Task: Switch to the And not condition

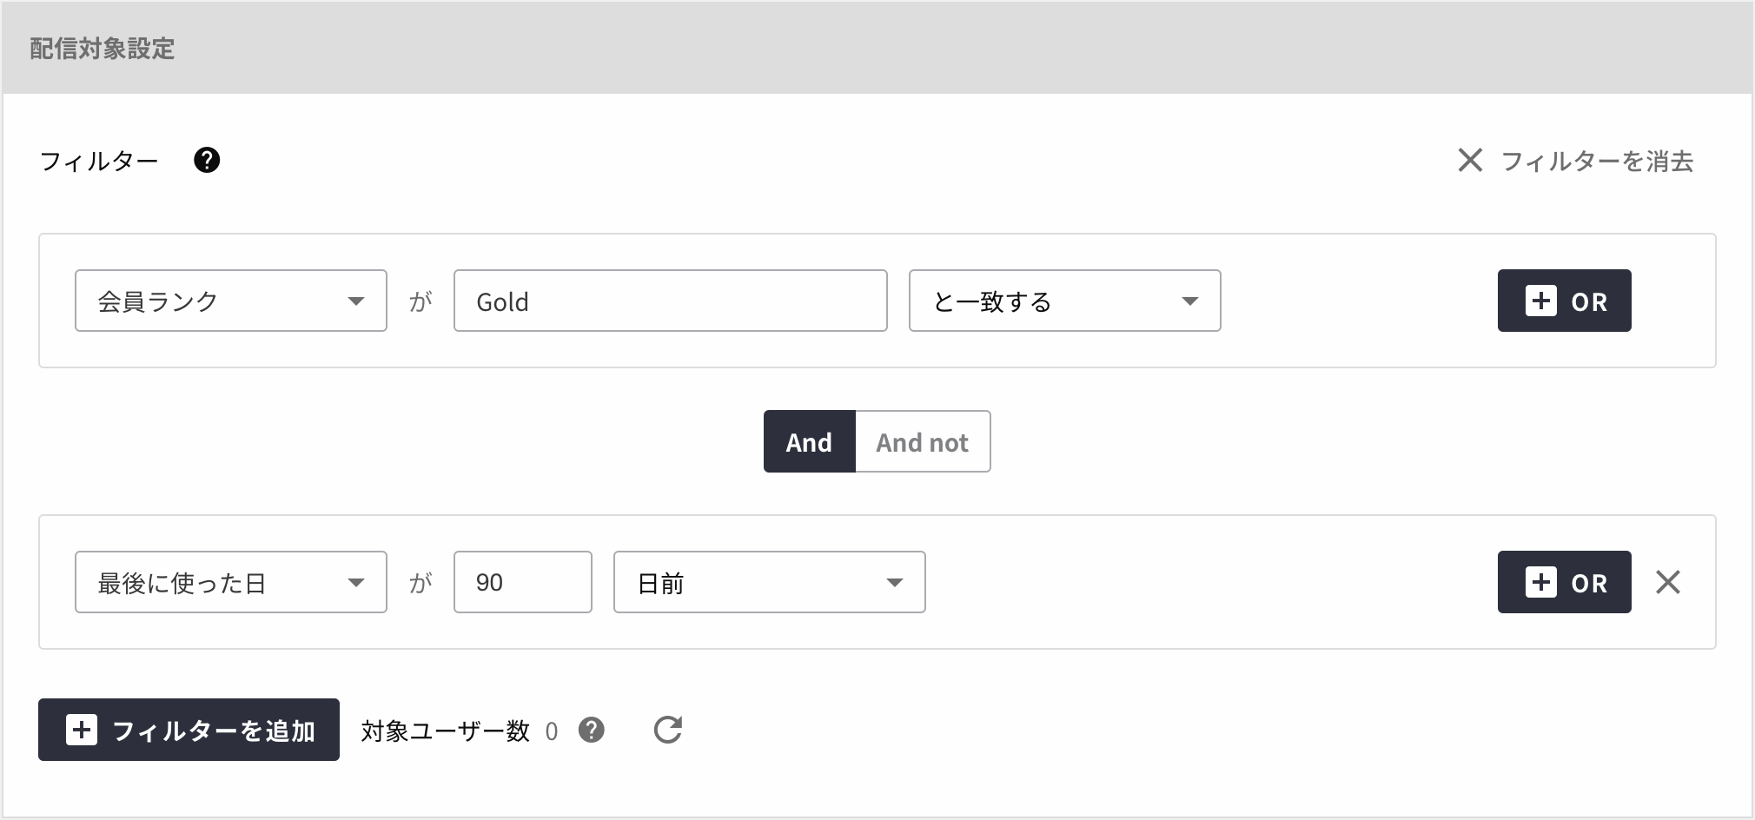Action: point(922,442)
